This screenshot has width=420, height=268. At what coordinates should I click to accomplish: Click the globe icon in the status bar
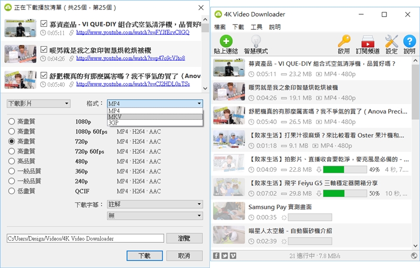tap(414, 255)
